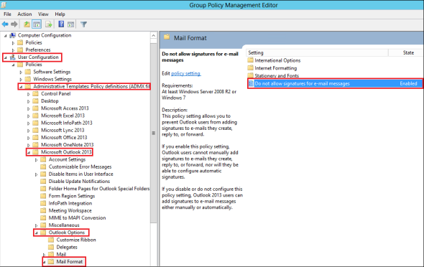Screen dimensions: 424x267
Task: Select Do not allow signatures policy row
Action: pos(335,84)
